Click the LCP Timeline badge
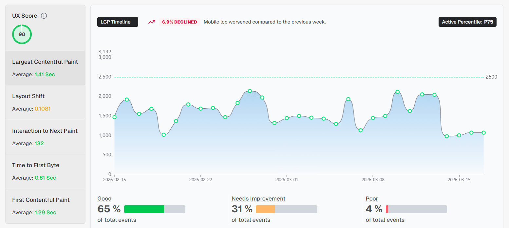509x228 pixels. tap(118, 22)
